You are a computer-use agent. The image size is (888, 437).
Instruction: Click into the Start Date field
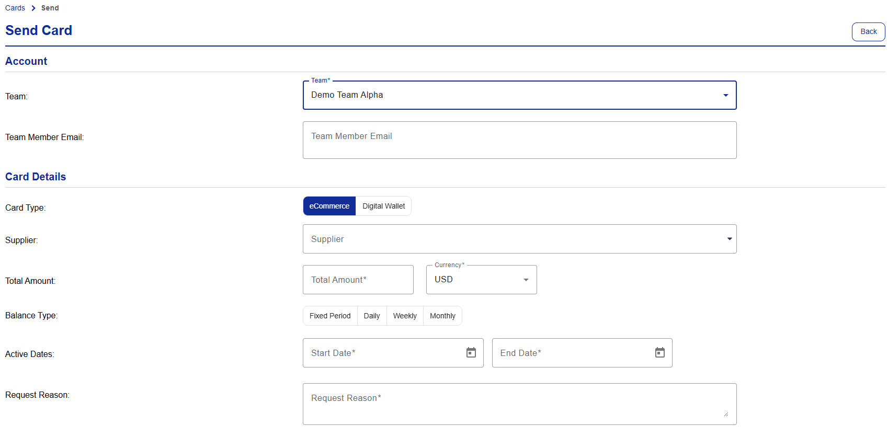click(x=393, y=353)
